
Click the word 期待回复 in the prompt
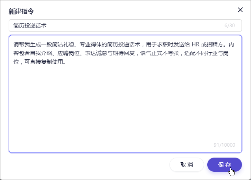pyautogui.click(x=124, y=53)
